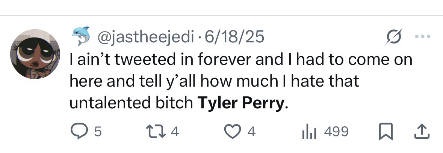Click the 'here and tell y'all' text line
This screenshot has width=443, height=153.
coord(214,81)
